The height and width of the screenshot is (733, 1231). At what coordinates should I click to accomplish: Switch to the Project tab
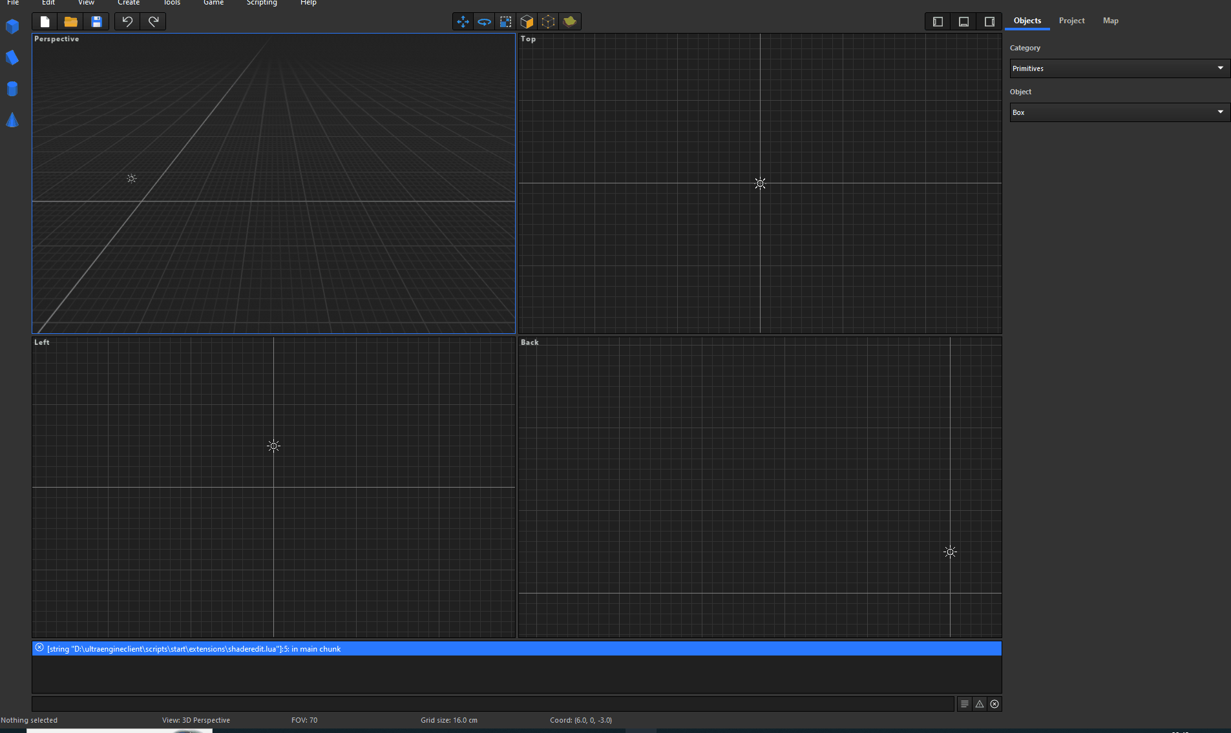tap(1071, 21)
